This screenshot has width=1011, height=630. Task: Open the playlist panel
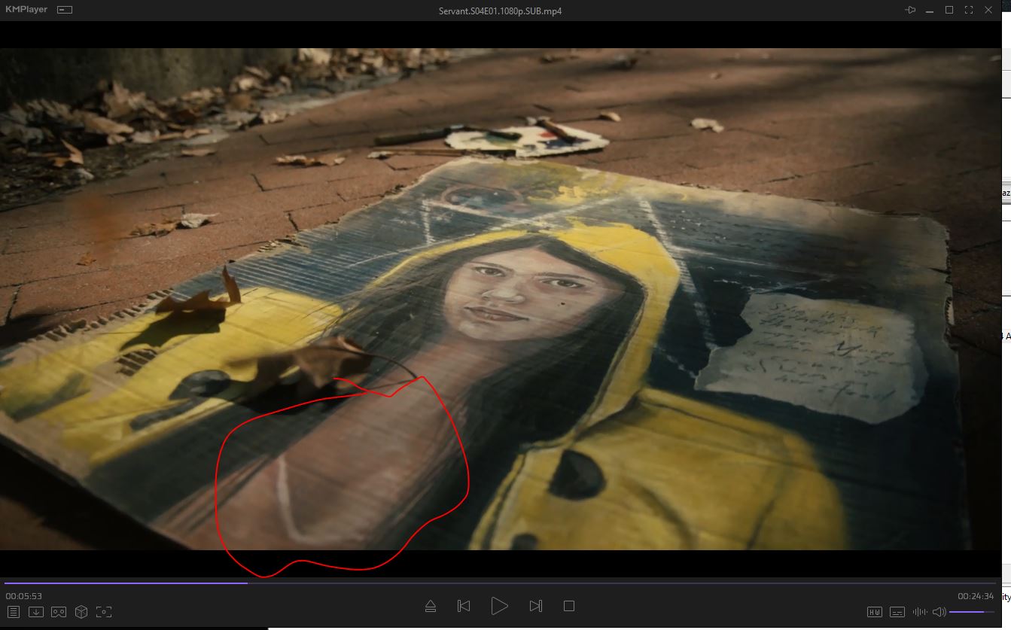pyautogui.click(x=13, y=612)
